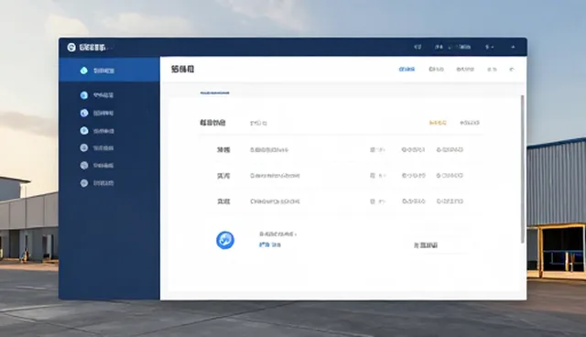Open the blue link beside the round blue icon
Screen dimensions: 586x337
pyautogui.click(x=270, y=245)
